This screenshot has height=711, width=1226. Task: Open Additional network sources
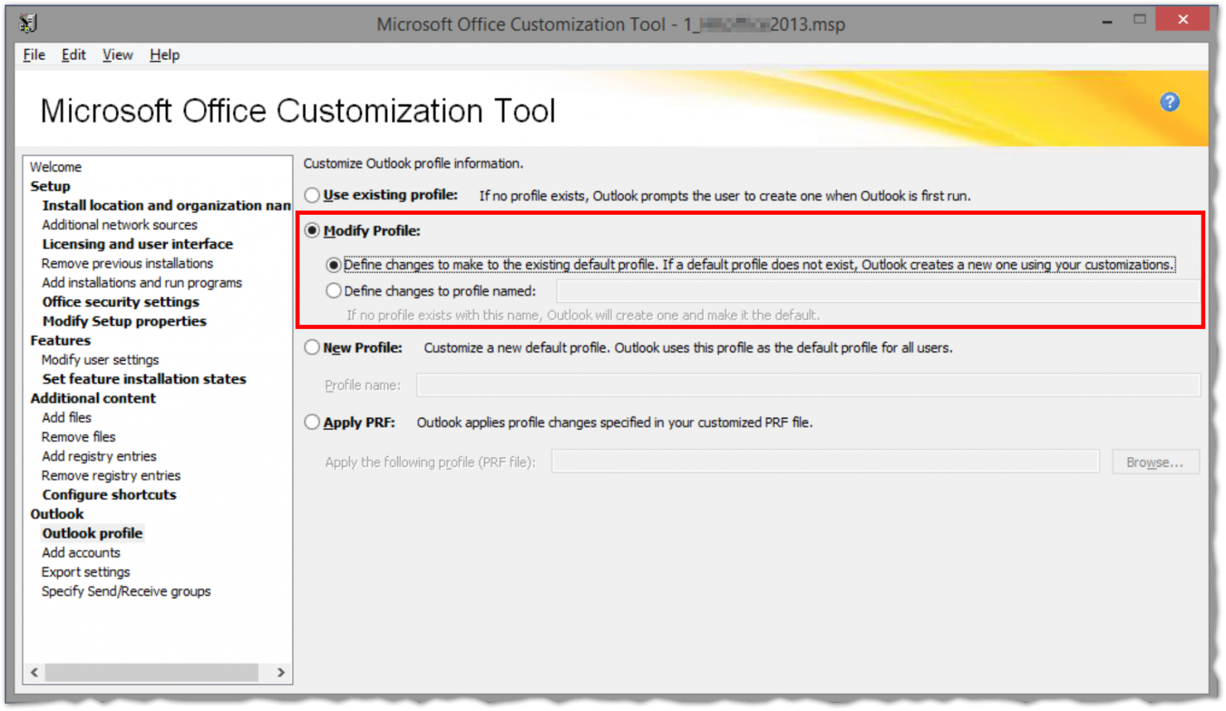(x=119, y=224)
